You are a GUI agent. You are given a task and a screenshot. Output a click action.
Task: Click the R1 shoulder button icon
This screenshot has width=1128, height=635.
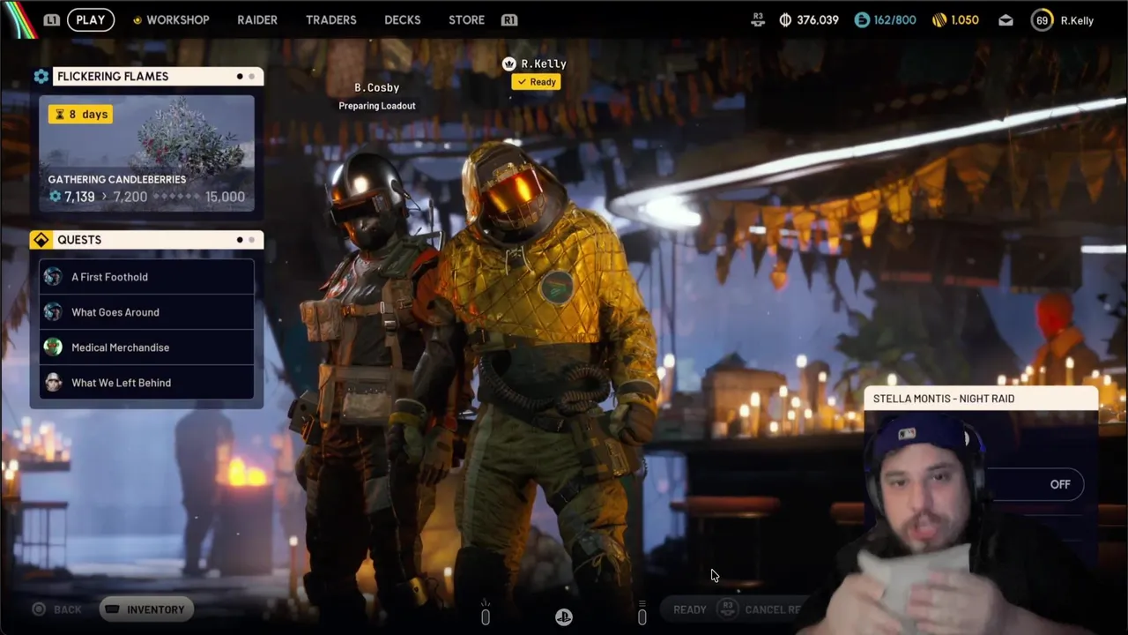coord(509,19)
